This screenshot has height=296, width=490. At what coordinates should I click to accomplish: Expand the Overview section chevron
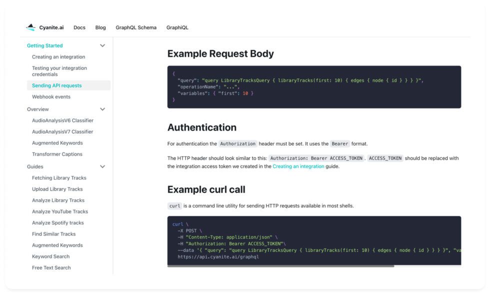tap(102, 109)
